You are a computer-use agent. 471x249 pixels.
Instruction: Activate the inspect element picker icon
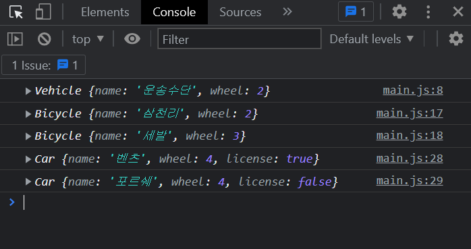[x=16, y=12]
